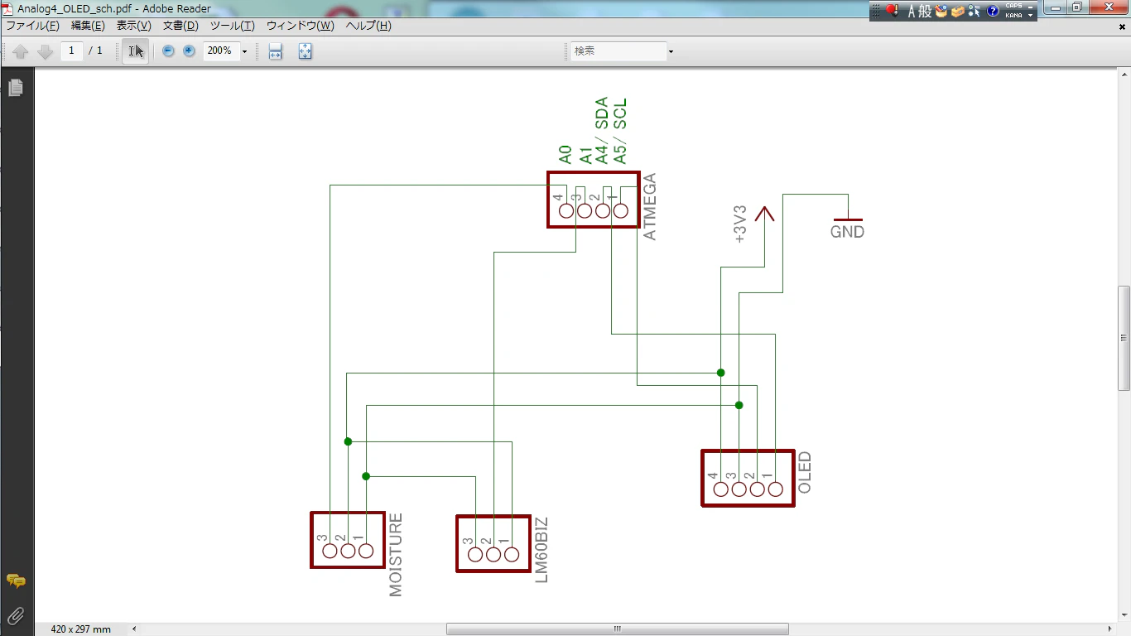Click the red IME language bar icon
This screenshot has width=1131, height=636.
tap(892, 11)
